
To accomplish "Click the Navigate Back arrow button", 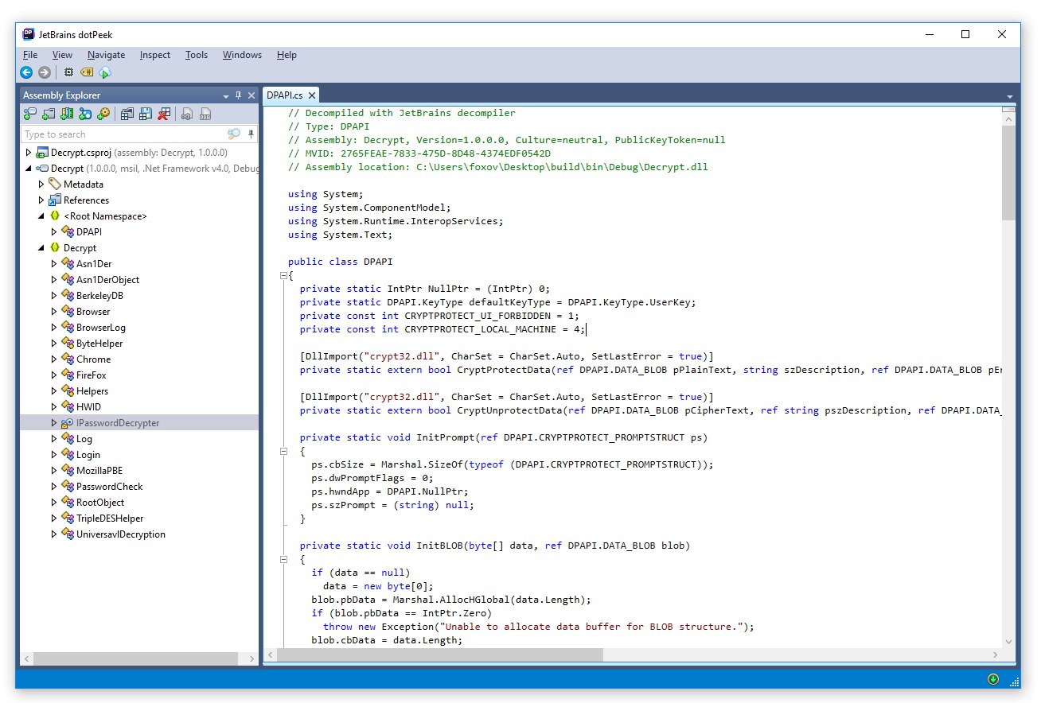I will 26,72.
